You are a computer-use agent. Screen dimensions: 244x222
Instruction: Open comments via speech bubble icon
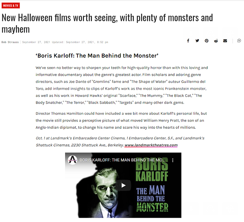(x=239, y=41)
